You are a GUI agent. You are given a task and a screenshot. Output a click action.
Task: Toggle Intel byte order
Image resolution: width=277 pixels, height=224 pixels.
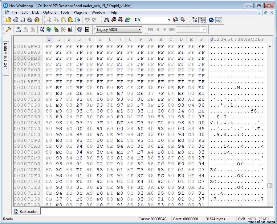coord(218,20)
